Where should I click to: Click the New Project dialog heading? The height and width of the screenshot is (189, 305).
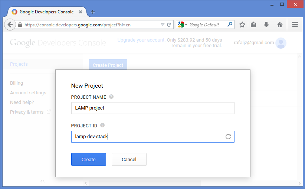[87, 86]
